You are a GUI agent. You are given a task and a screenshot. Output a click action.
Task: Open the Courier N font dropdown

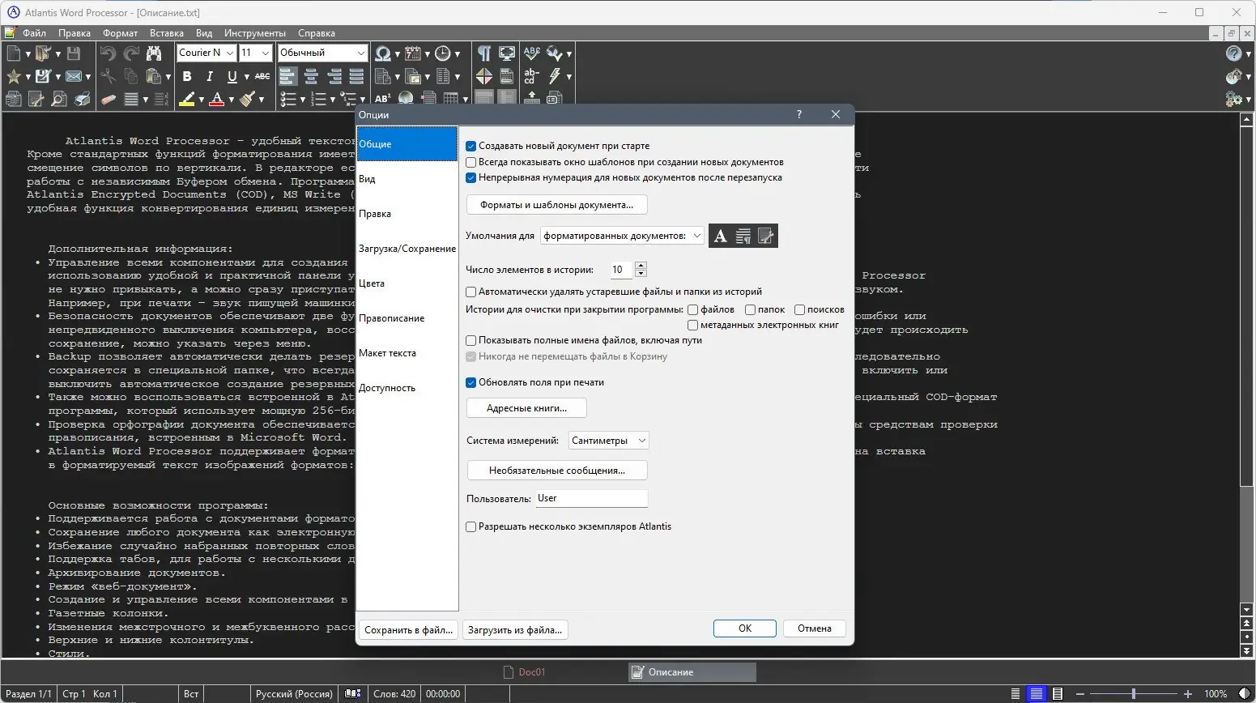pyautogui.click(x=230, y=53)
